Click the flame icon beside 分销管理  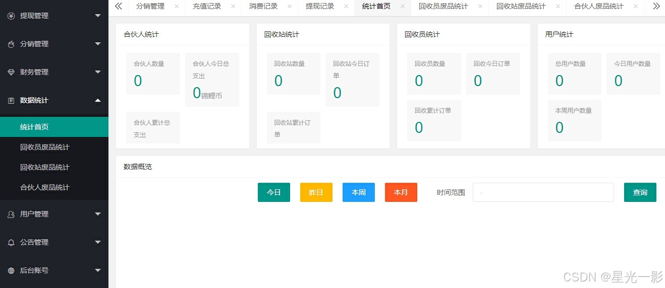click(x=11, y=44)
